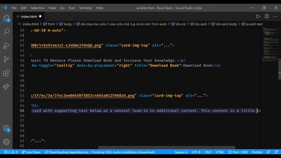Open the Go menu

62,8
